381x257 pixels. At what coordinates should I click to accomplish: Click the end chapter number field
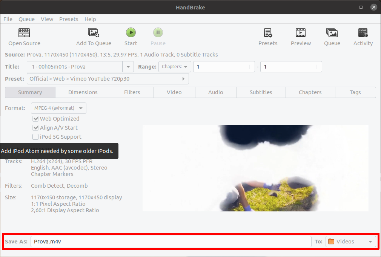click(x=280, y=67)
